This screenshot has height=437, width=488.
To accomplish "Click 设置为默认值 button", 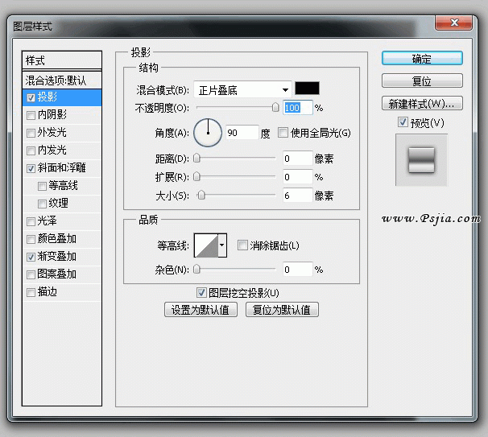I will coord(201,310).
